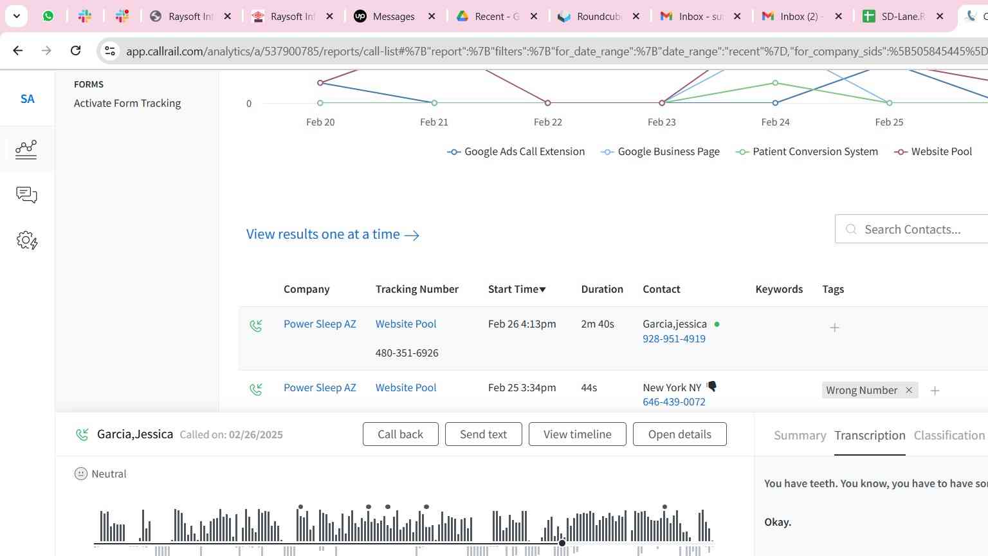Add another tag to the New York NY call
The width and height of the screenshot is (988, 556).
point(935,391)
